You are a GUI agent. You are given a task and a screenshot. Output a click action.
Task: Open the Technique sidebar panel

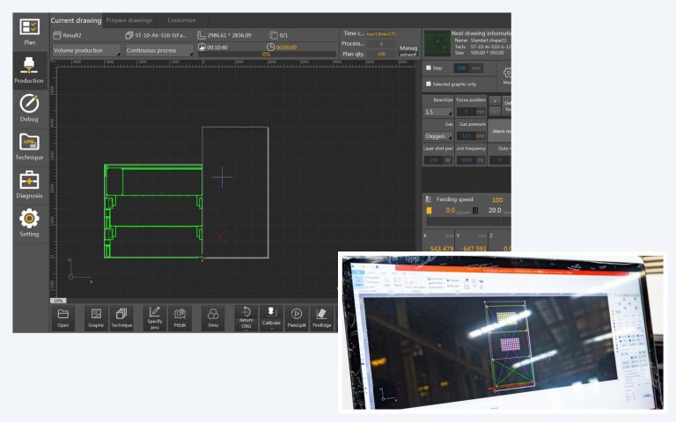(x=29, y=147)
